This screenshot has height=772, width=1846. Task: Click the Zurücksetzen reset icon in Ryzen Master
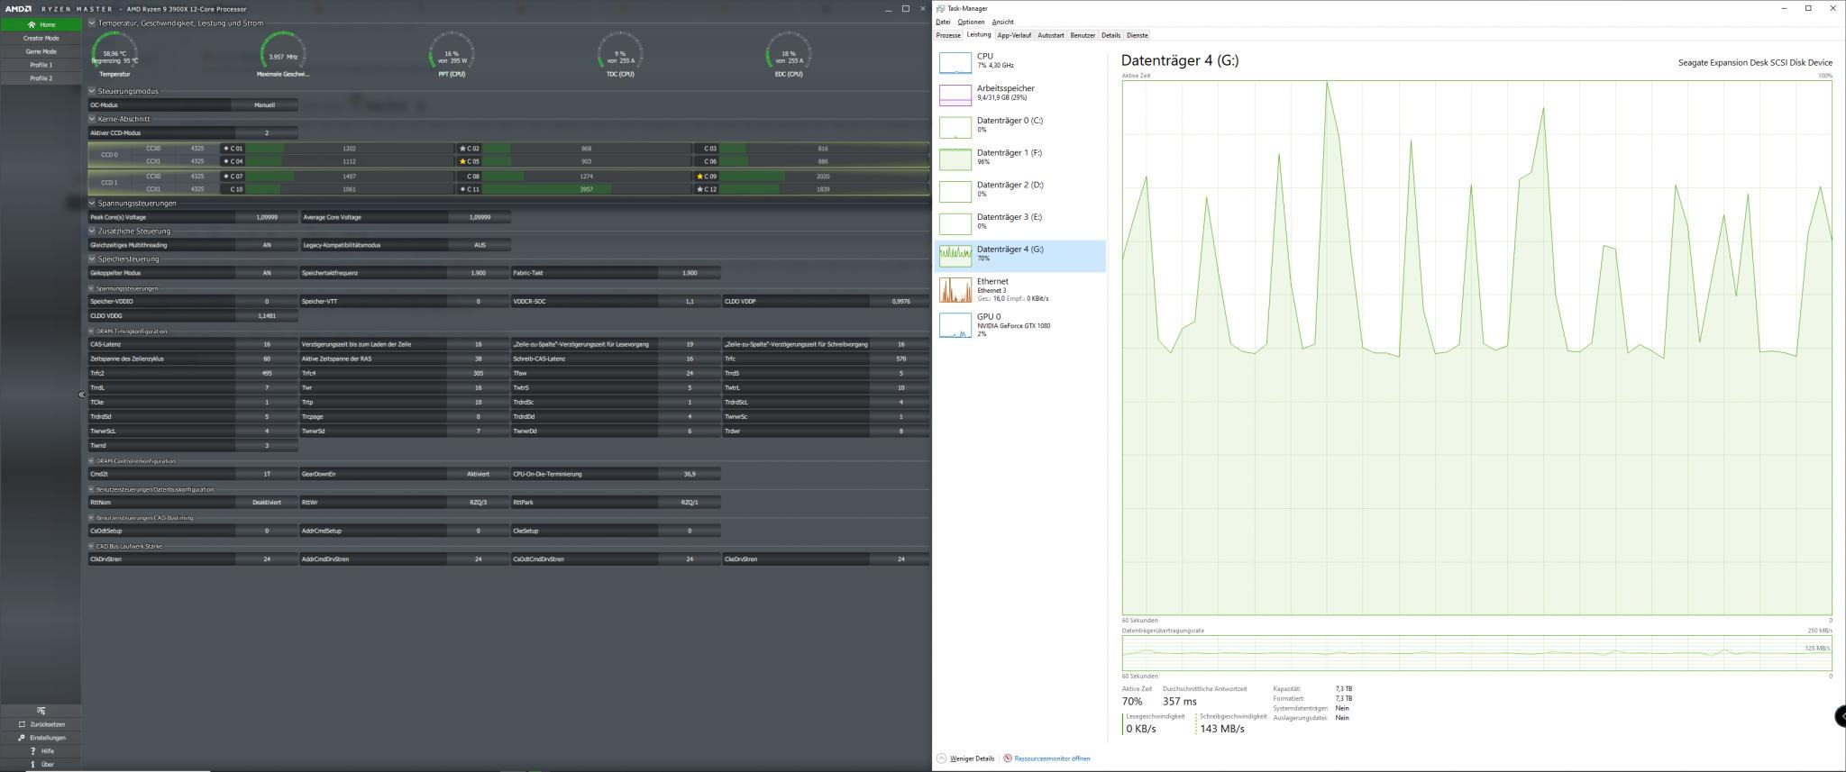coord(22,724)
